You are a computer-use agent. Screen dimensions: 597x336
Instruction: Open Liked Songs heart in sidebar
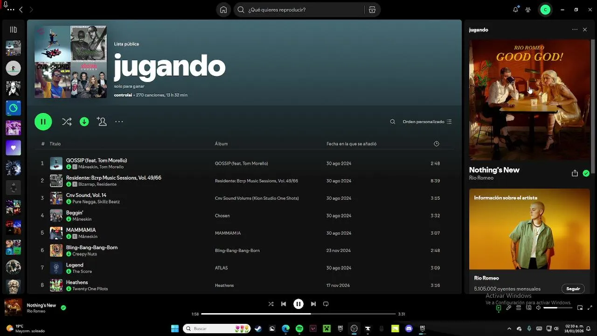tap(13, 148)
